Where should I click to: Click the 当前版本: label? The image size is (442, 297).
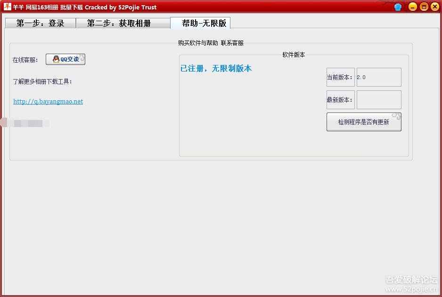point(340,77)
